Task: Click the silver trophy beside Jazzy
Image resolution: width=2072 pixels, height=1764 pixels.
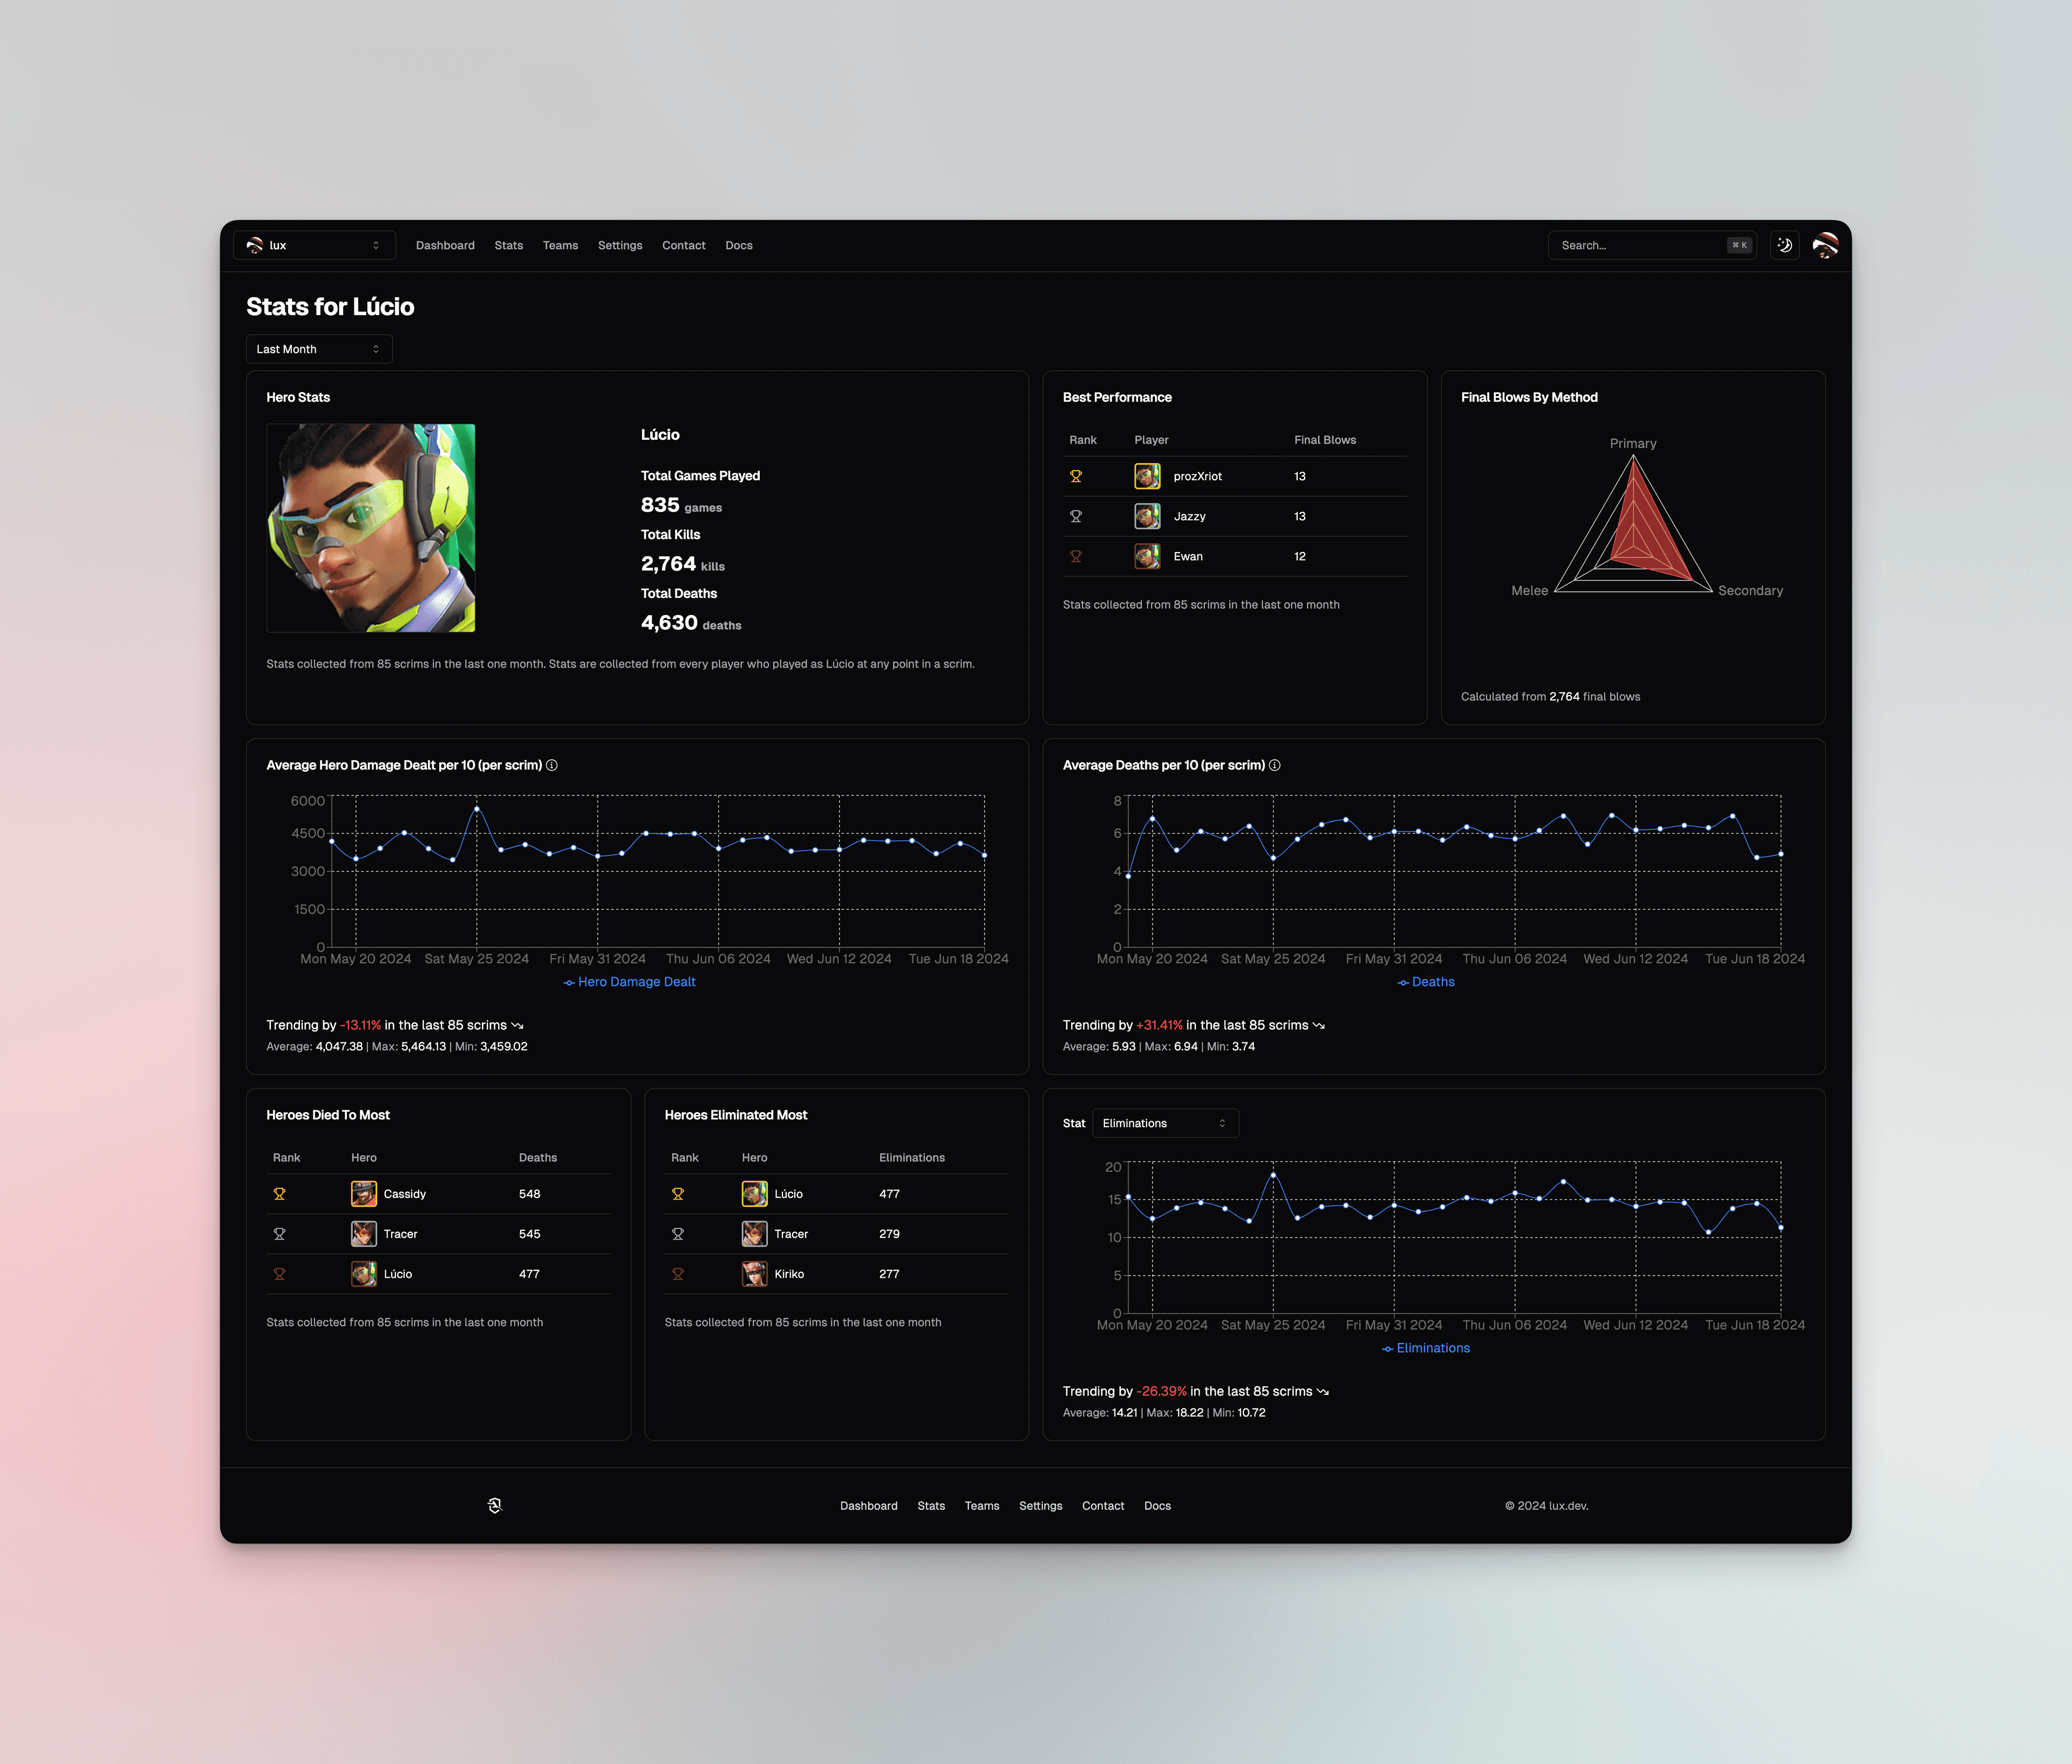Action: [1076, 516]
